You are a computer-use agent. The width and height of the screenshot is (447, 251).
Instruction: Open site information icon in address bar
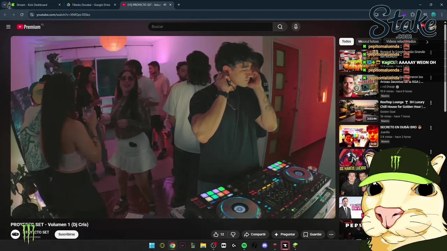(31, 15)
